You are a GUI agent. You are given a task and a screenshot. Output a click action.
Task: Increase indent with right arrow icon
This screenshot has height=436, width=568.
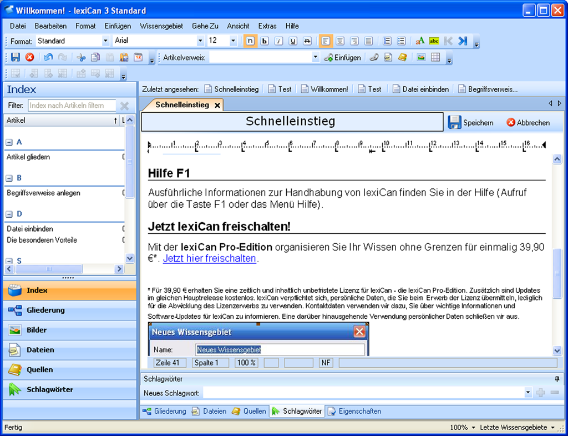click(x=463, y=41)
